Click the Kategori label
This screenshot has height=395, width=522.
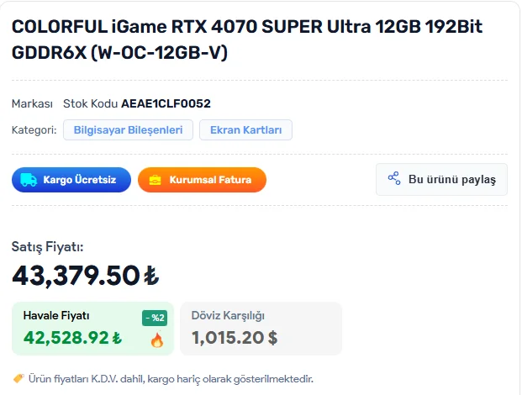coord(34,130)
